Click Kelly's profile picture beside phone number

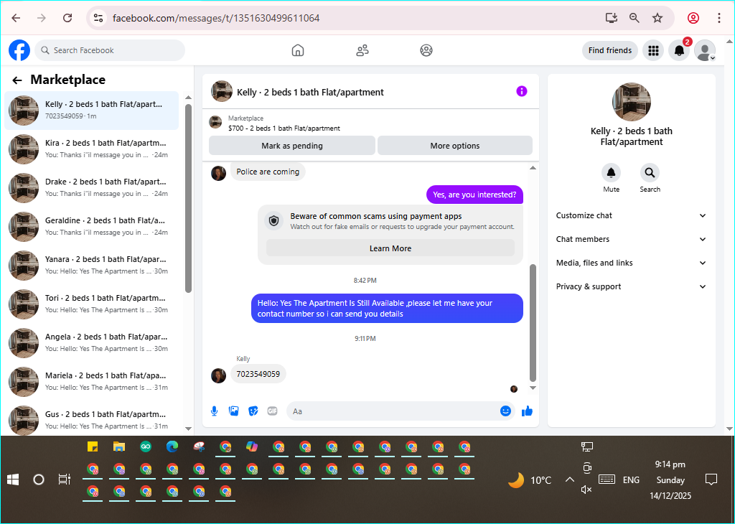pyautogui.click(x=218, y=375)
